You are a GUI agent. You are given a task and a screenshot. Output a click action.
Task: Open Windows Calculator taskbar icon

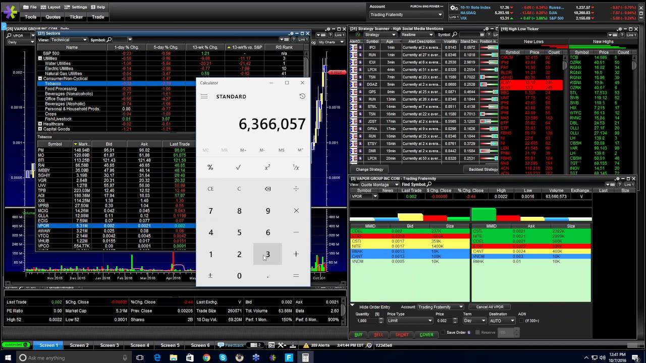pos(305,357)
